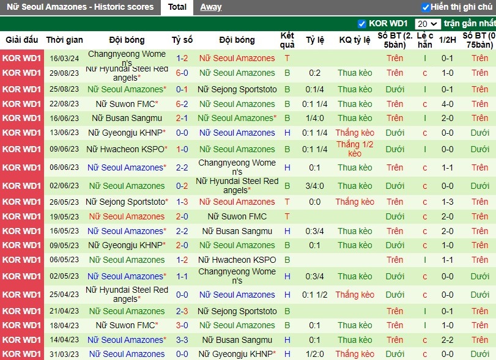Open Nữ Suwon FMC in 22/08/23 row
Image resolution: width=496 pixels, height=360 pixels.
click(x=127, y=104)
